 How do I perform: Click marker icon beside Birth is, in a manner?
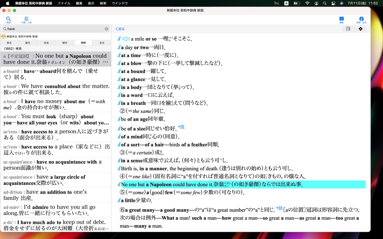(x=119, y=168)
